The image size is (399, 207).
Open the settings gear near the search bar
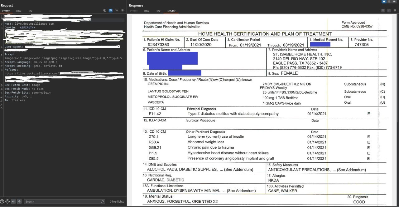tap(7, 202)
